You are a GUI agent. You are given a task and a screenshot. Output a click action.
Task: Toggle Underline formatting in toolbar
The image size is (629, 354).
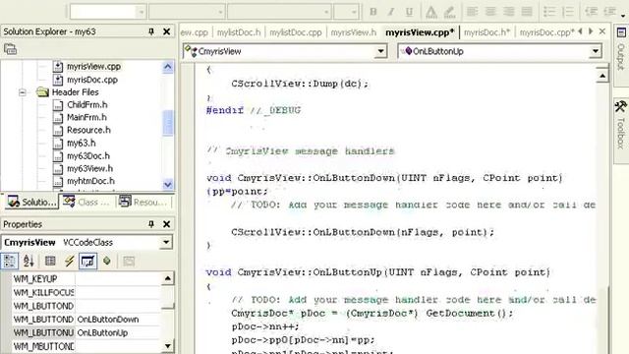pyautogui.click(x=409, y=12)
